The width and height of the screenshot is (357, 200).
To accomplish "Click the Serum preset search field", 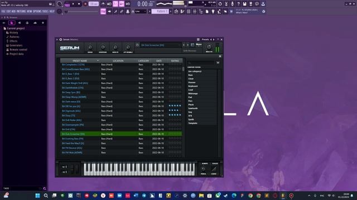I will 201,63.
